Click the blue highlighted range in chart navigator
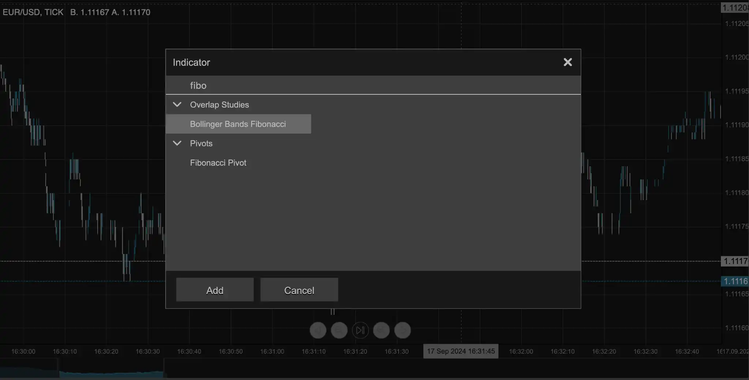This screenshot has width=749, height=380. (x=111, y=373)
